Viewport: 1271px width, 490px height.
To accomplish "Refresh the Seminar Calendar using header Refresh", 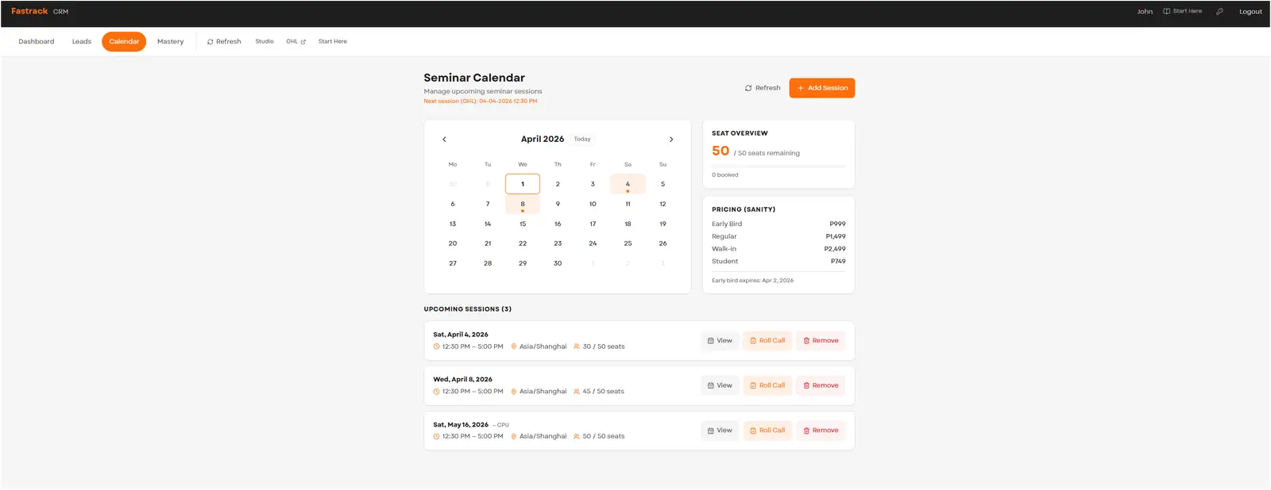I will (763, 88).
